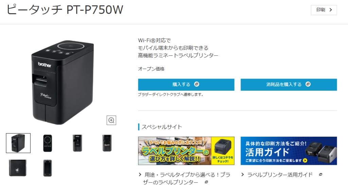Click external link icon after ラベルプリンター活用ガイド
This screenshot has width=348, height=188.
tap(320, 175)
